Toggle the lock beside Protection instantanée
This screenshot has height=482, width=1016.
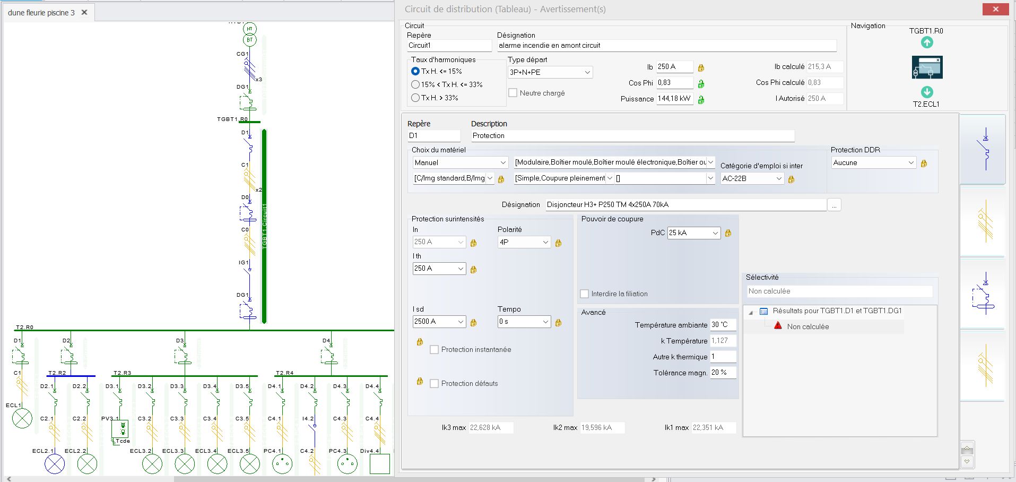click(420, 342)
